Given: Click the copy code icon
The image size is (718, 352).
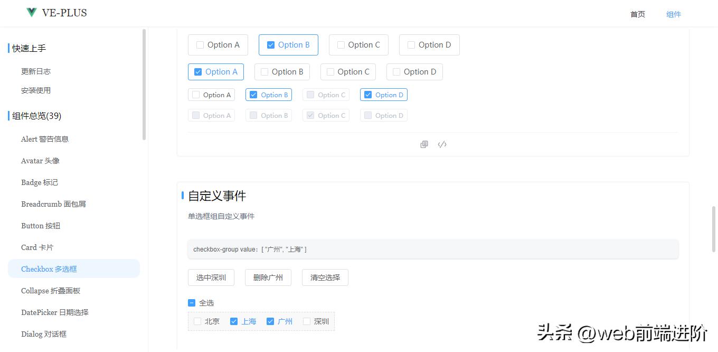Looking at the screenshot, I should click(424, 144).
